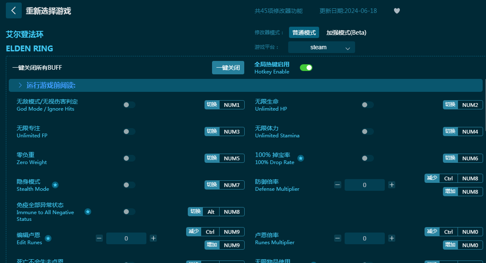Activate the 100% Drop Rate toggle
This screenshot has height=263, width=486.
[x=368, y=158]
